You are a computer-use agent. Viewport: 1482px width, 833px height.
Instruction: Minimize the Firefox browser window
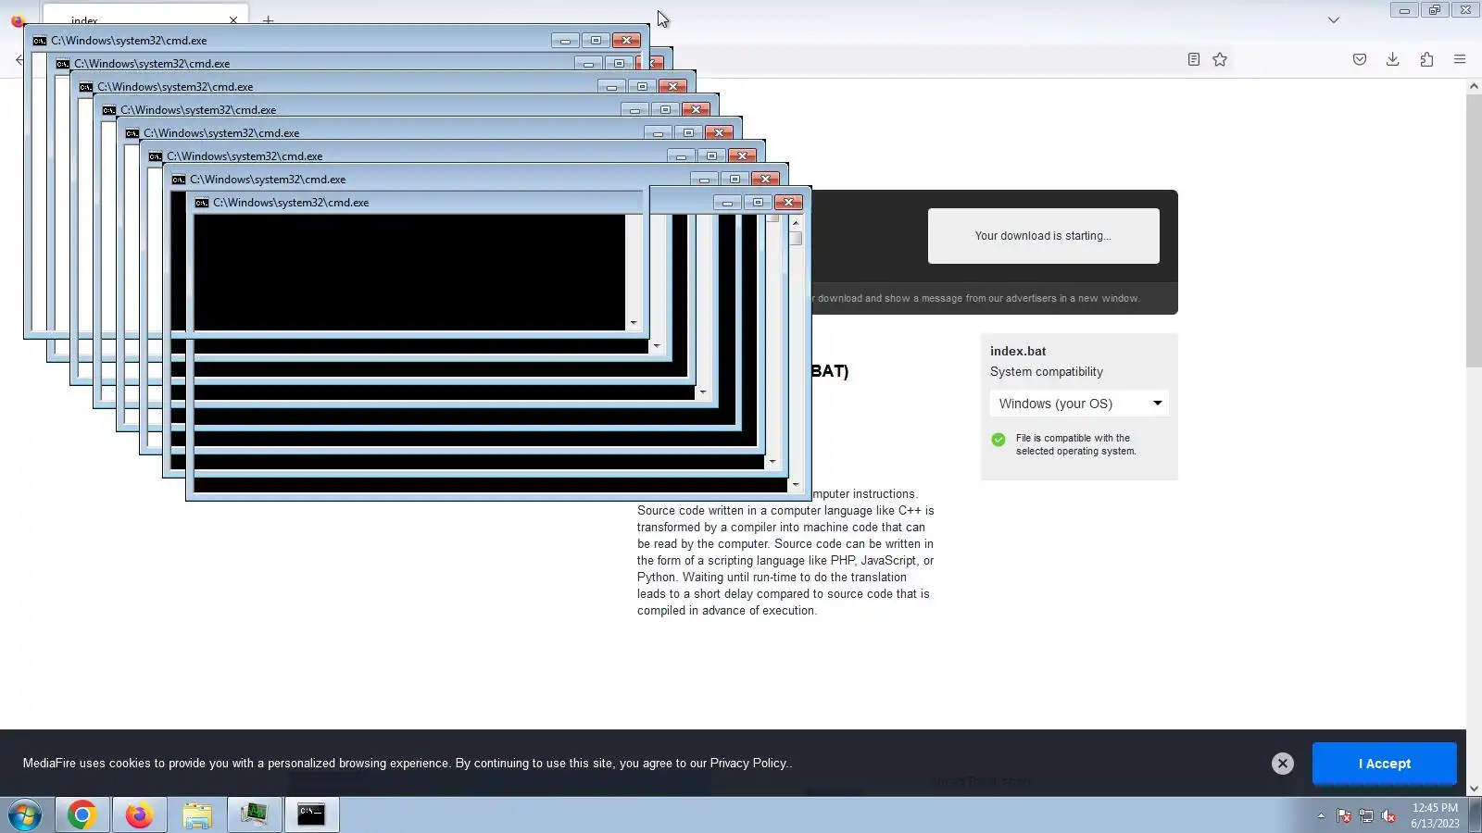(1404, 10)
